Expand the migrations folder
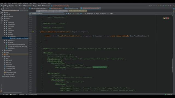 pos(3,16)
